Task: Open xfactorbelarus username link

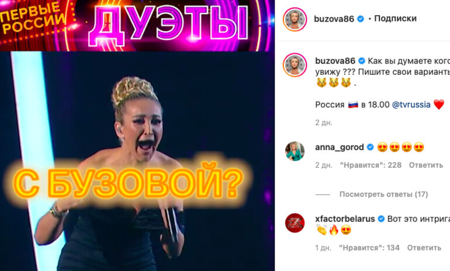Action: (x=345, y=219)
